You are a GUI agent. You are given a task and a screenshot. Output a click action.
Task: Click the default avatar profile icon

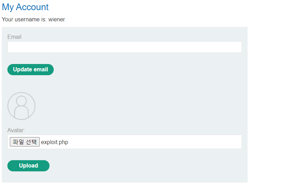(21, 106)
